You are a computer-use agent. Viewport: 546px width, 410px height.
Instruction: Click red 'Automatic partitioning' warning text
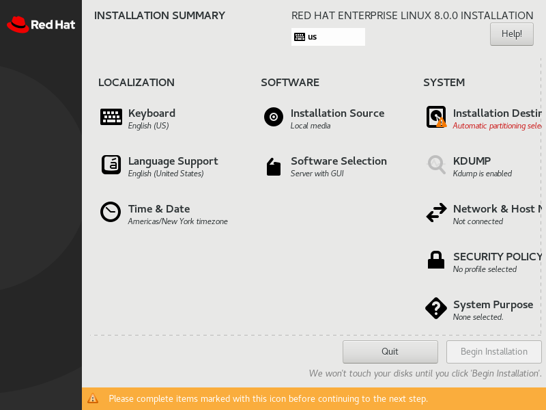pyautogui.click(x=498, y=126)
